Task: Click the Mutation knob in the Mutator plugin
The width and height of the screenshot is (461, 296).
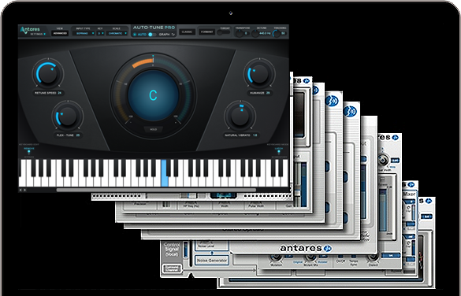Action: tap(276, 257)
